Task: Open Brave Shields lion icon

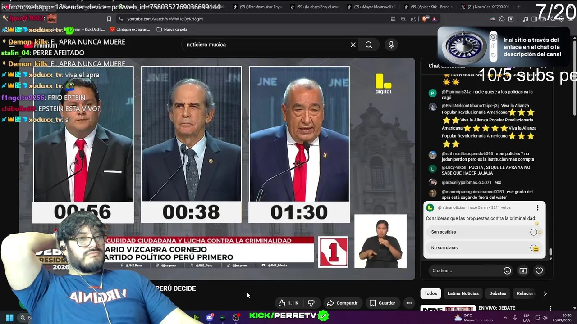Action: (x=425, y=19)
